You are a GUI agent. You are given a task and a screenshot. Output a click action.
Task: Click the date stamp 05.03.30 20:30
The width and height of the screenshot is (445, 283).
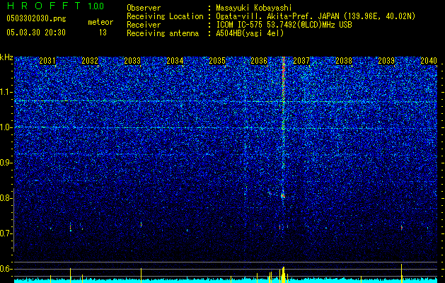[x=36, y=33]
